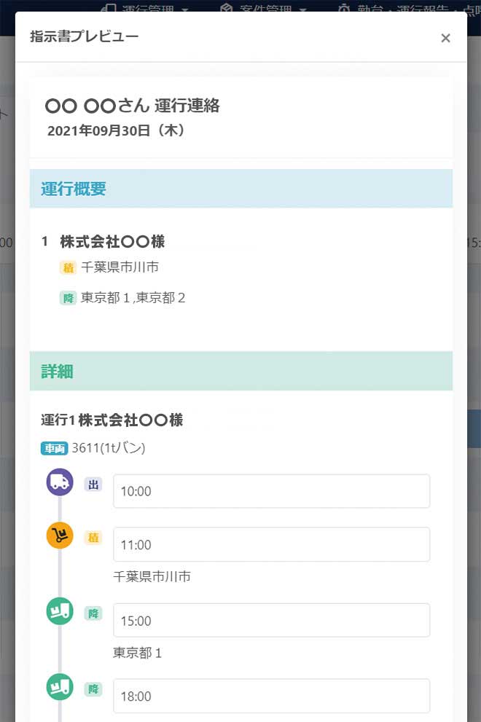Focus the 10:00 departure time field
The height and width of the screenshot is (722, 481).
[271, 491]
